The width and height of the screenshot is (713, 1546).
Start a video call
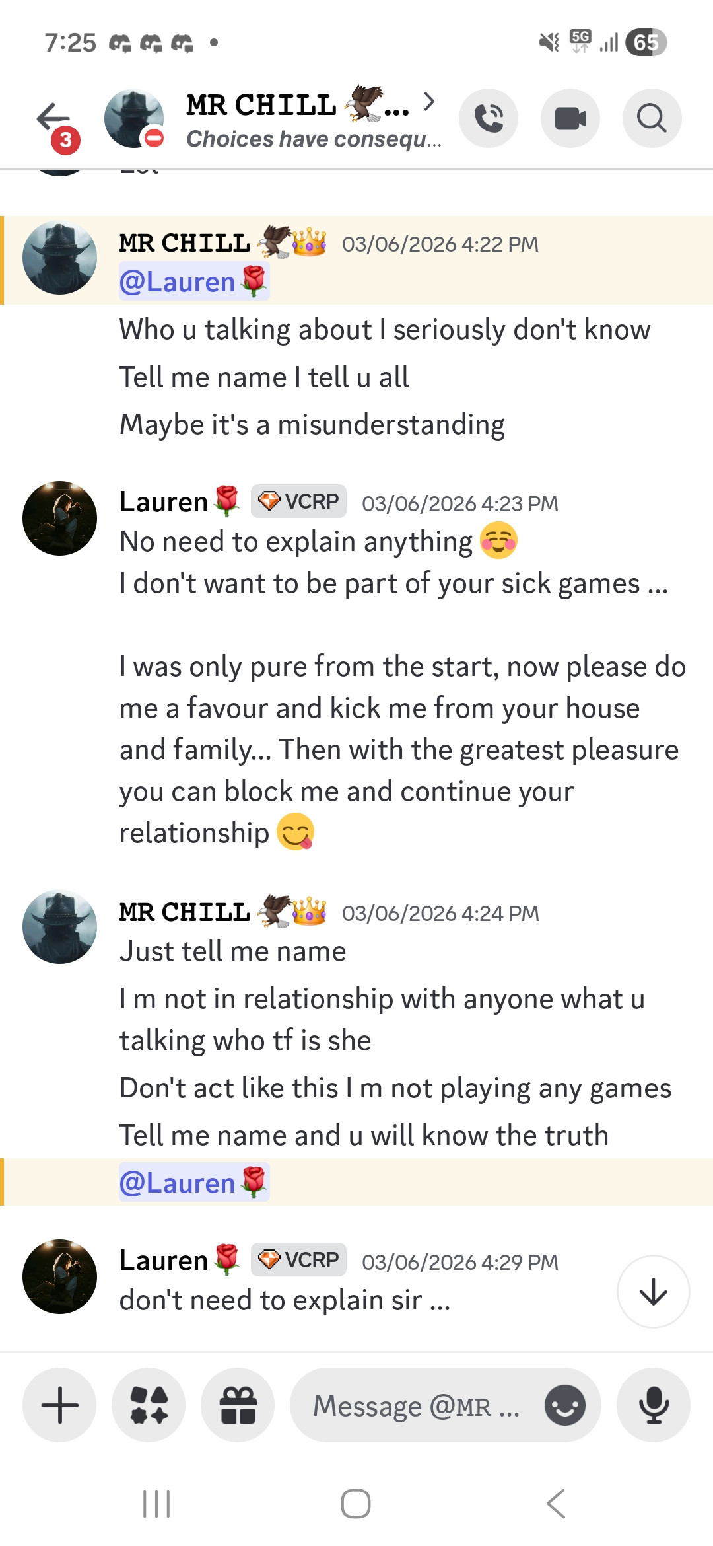(570, 118)
